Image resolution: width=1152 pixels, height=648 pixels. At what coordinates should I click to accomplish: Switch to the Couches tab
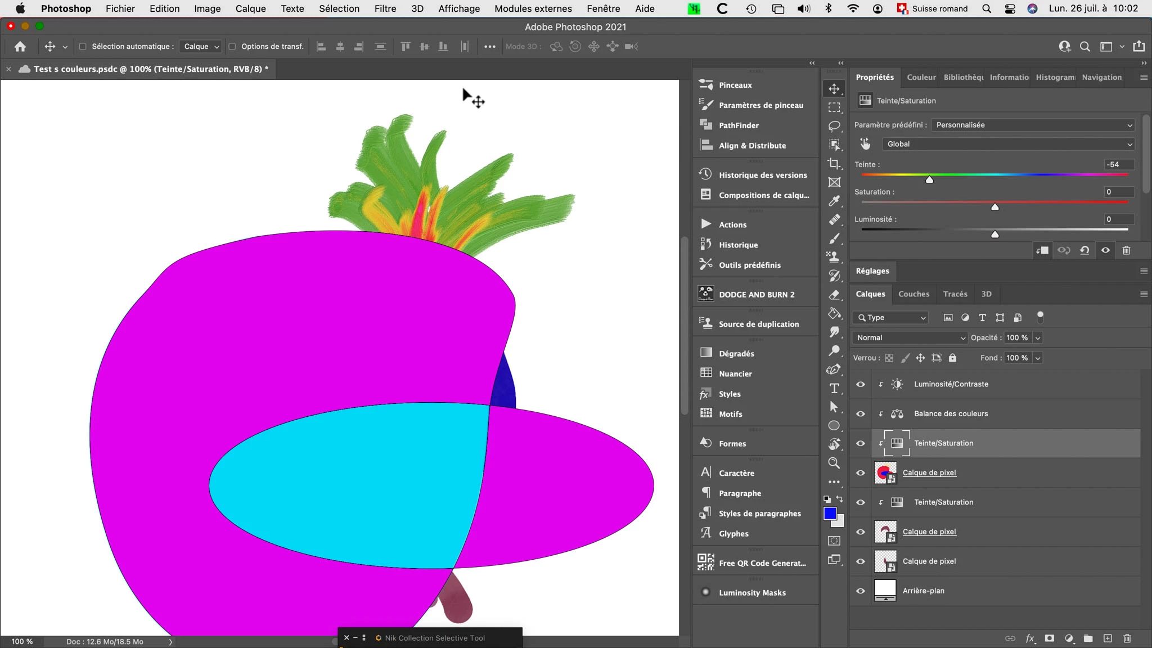pos(913,294)
